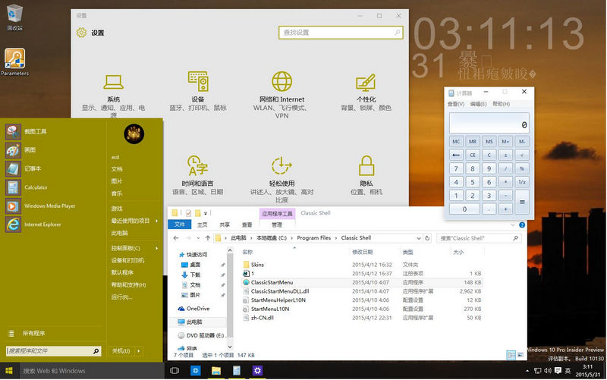Image resolution: width=607 pixels, height=380 pixels.
Task: Open System settings category
Action: 113,96
